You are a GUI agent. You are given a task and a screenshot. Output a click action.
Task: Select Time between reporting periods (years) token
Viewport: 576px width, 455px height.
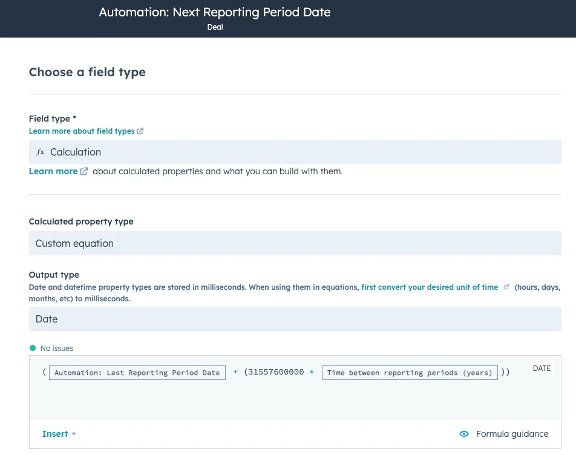(x=410, y=373)
